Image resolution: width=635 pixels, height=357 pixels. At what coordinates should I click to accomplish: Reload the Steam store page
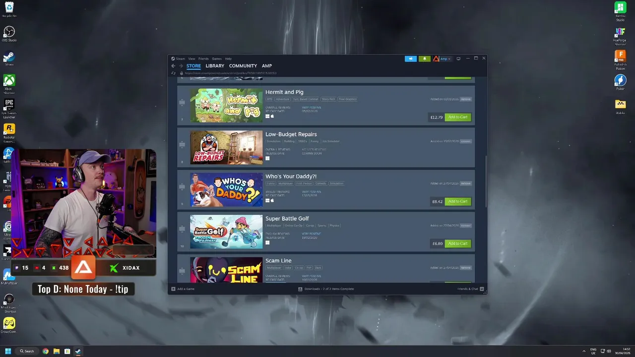(173, 73)
